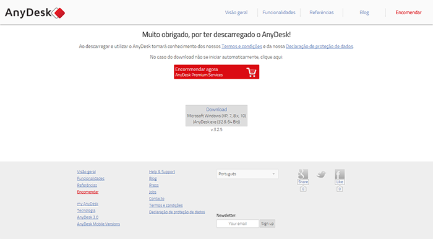
Task: Open the Blog nav item in header
Action: click(x=364, y=12)
